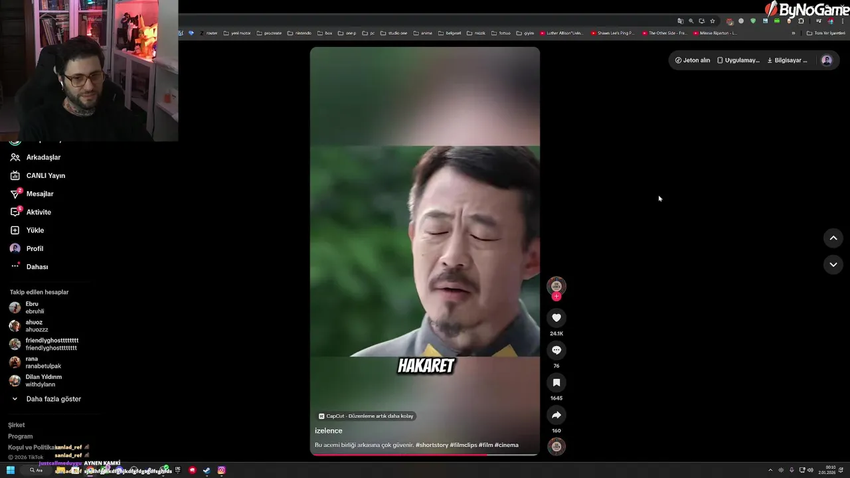Follow the creator with the plus badge
Screen dimensions: 850x478
(x=556, y=297)
